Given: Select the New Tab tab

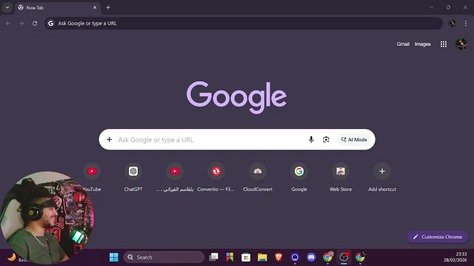Looking at the screenshot, I should [57, 8].
